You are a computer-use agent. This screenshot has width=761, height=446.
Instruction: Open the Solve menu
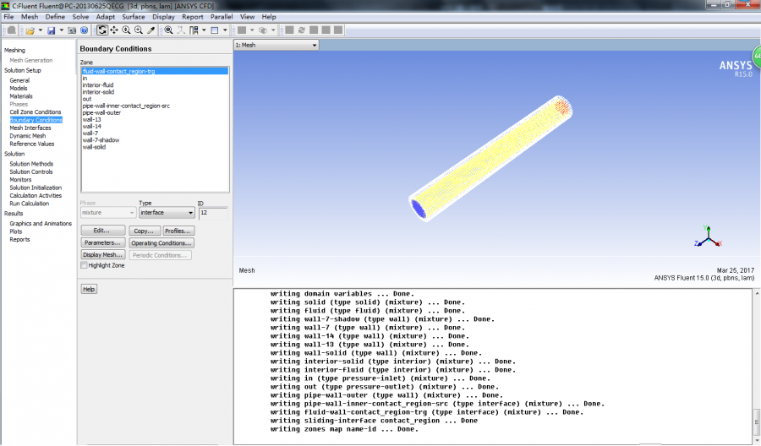80,17
